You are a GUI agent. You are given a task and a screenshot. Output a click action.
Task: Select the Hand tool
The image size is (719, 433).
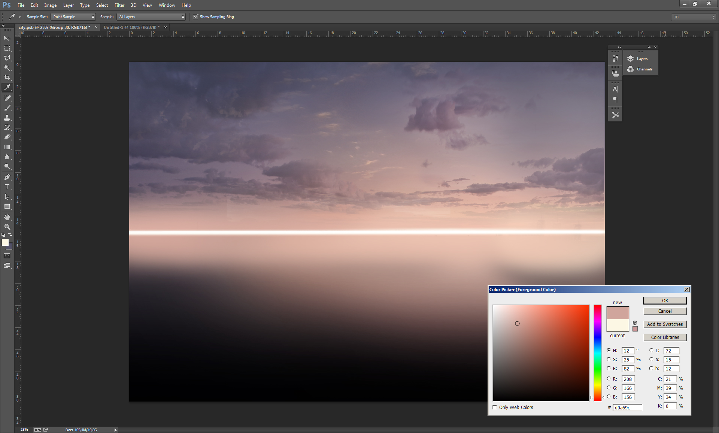[x=7, y=217]
